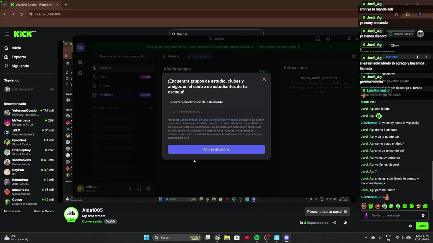
Task: Open chat settings gear icon
Action: pyautogui.click(x=410, y=226)
